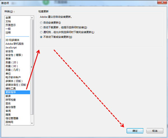168x138 pixels.
Task: Close the 首选项 dialog window
Action: tap(162, 2)
